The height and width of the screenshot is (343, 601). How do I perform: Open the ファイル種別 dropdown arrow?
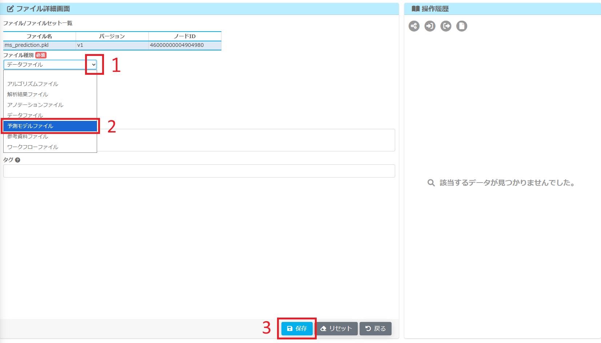click(x=94, y=65)
